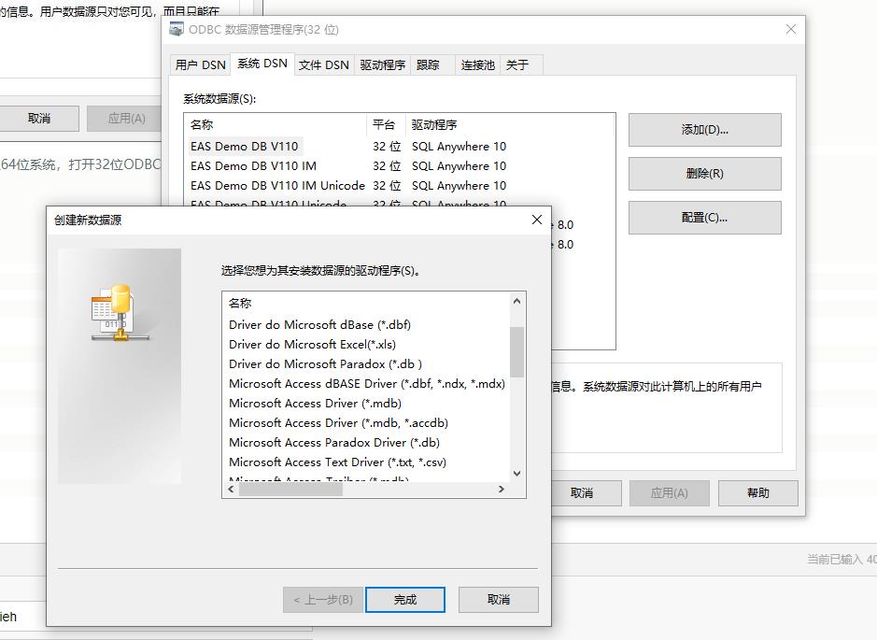
Task: Click the ODBC administrator title bar icon
Action: [x=177, y=29]
